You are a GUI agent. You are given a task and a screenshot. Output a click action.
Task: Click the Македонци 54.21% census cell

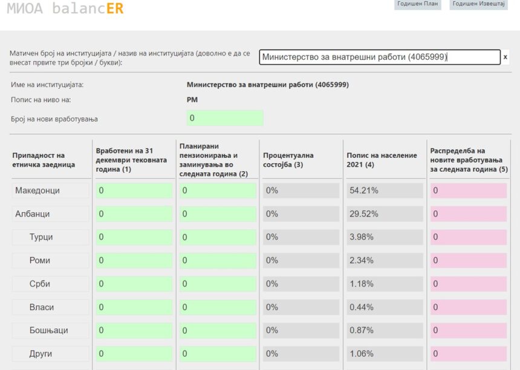click(x=385, y=190)
